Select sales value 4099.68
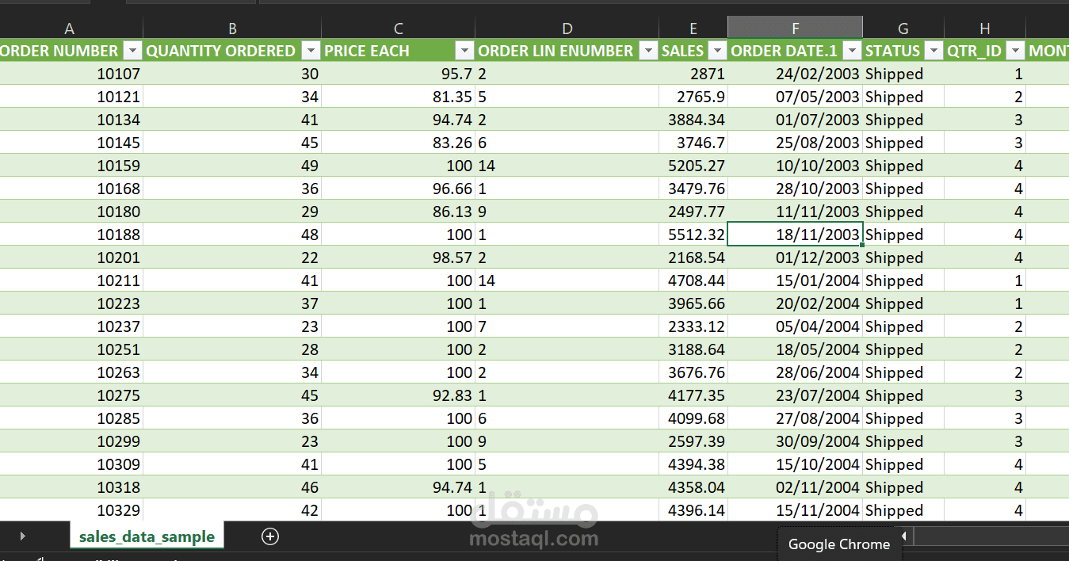Image resolution: width=1069 pixels, height=561 pixels. (x=693, y=418)
